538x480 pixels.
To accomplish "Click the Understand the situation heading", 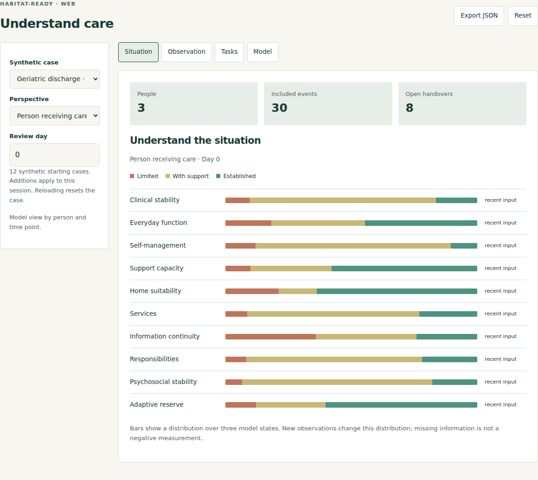I will pos(195,141).
